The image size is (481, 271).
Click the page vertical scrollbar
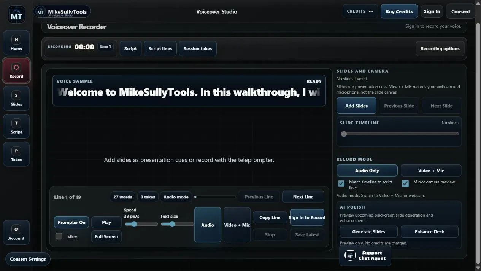(478, 143)
